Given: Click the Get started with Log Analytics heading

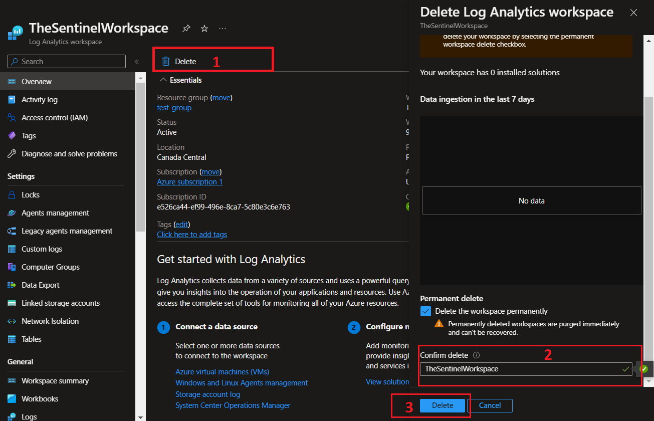Looking at the screenshot, I should [231, 260].
